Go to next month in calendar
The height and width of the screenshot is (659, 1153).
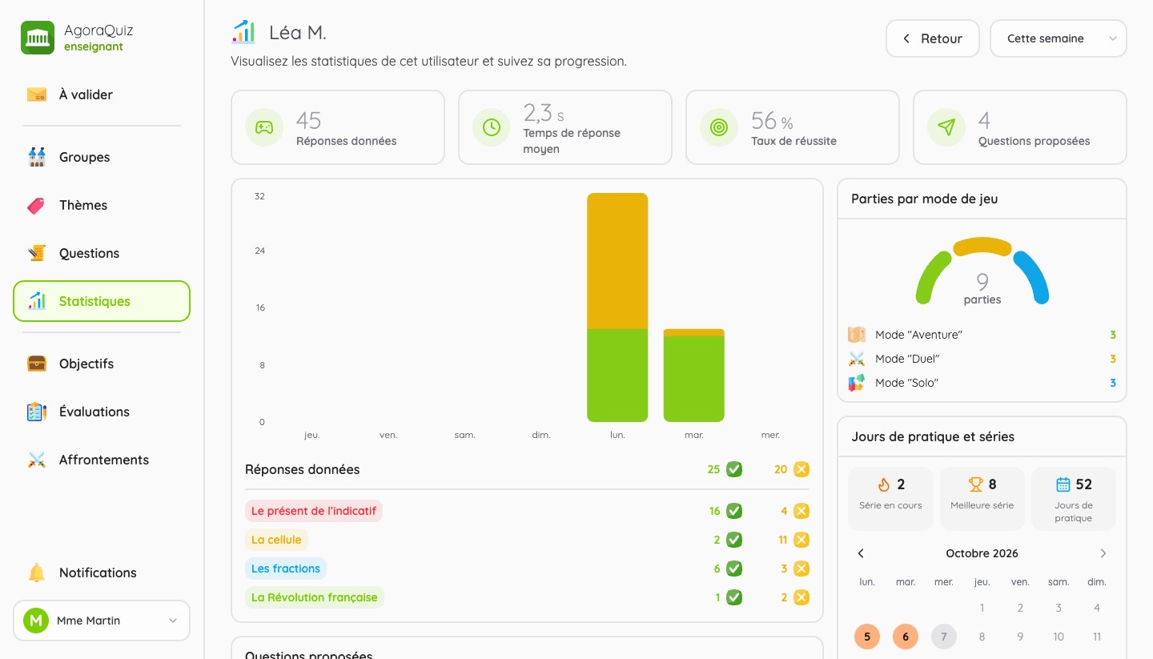1103,553
